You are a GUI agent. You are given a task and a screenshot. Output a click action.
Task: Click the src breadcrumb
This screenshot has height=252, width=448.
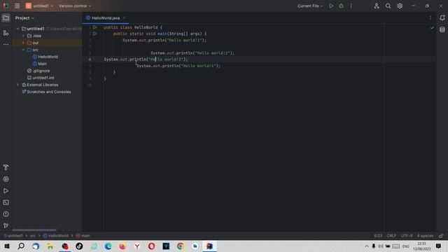click(33, 236)
